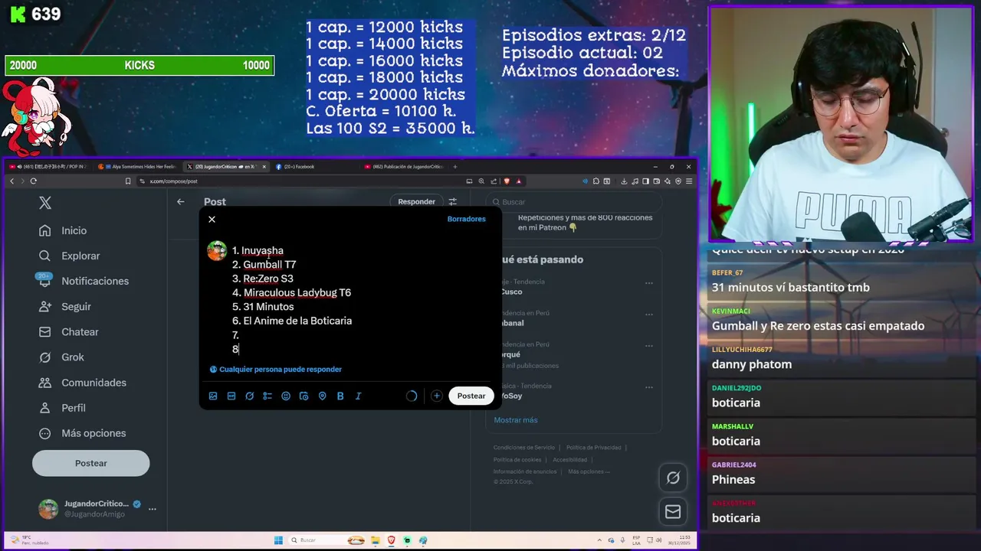Screen dimensions: 981x551
Task: Open Perfil in sidebar
Action: click(64, 407)
